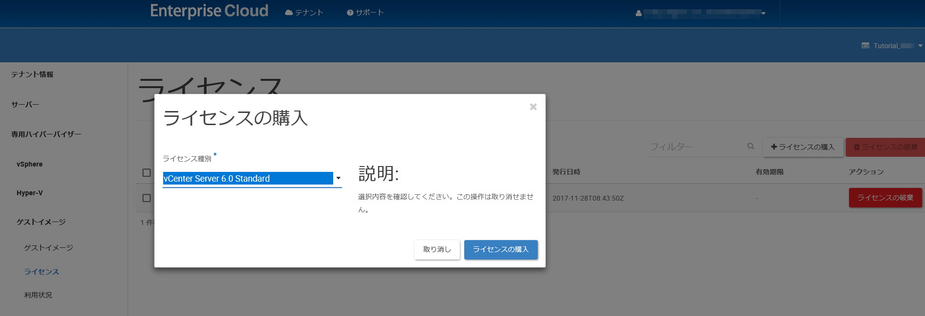The height and width of the screenshot is (316, 925).
Task: Toggle the select-all header checkbox
Action: pyautogui.click(x=147, y=172)
